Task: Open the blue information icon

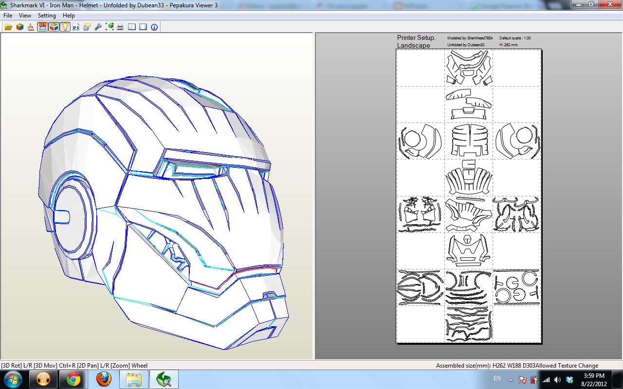Action: (x=154, y=27)
